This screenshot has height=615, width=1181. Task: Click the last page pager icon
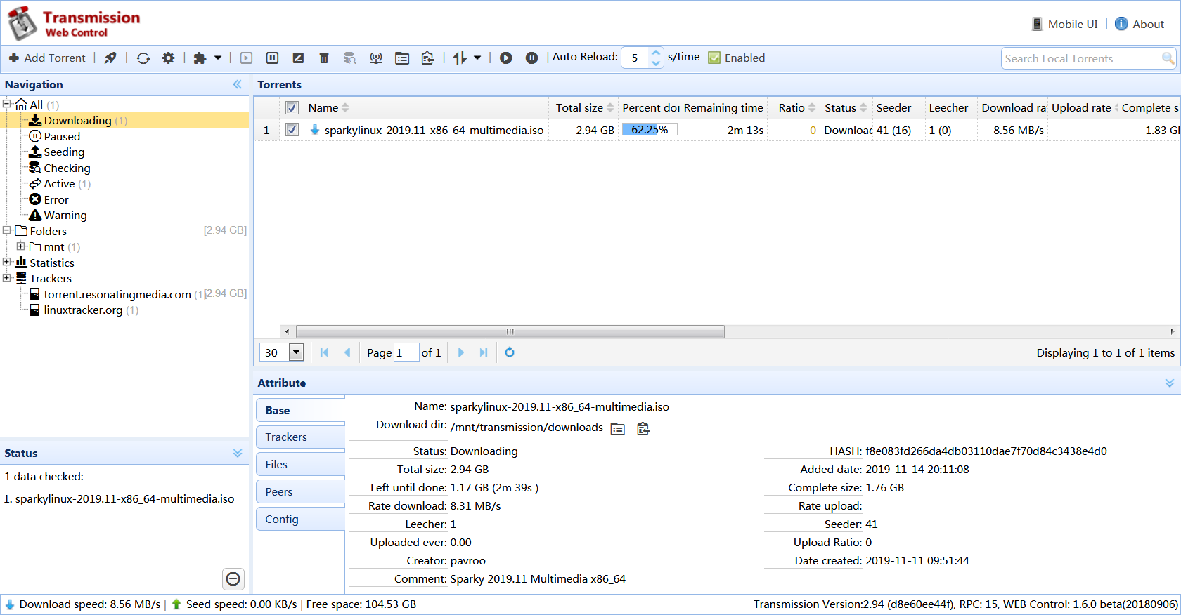pos(484,352)
